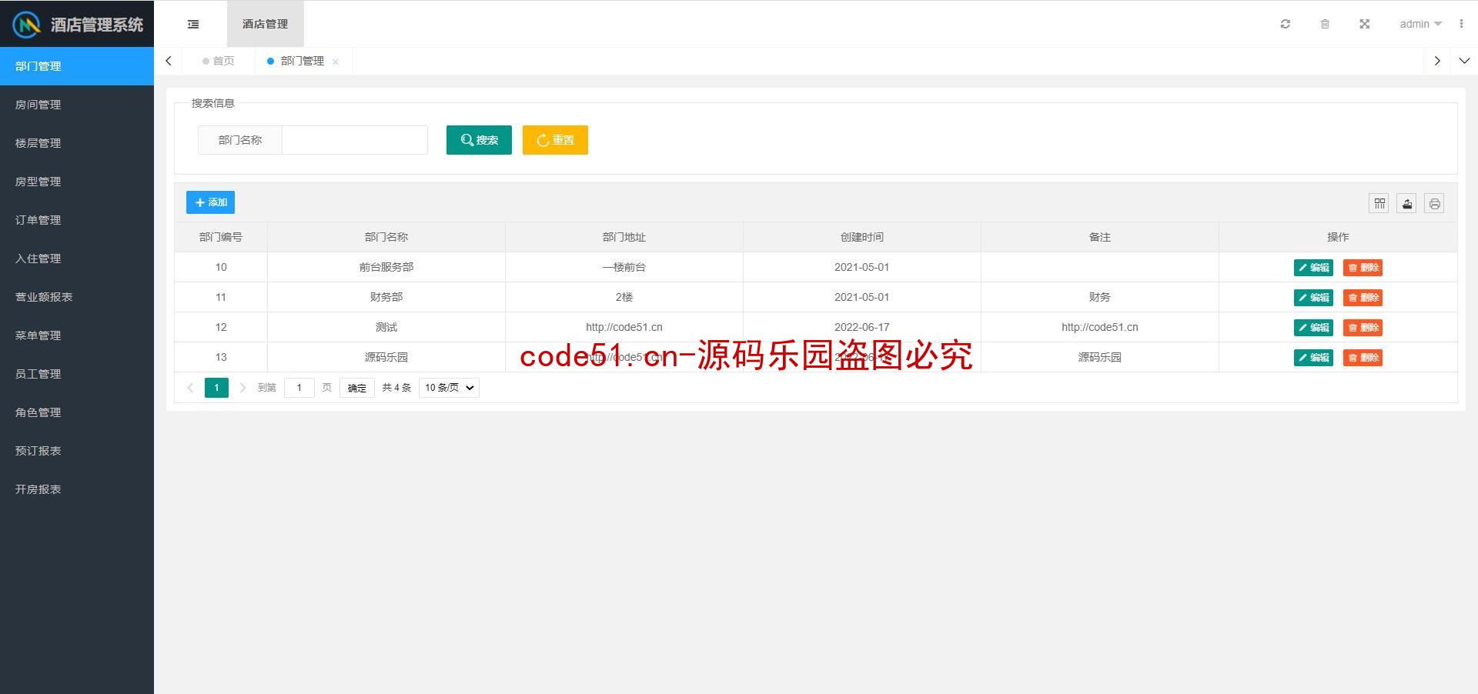This screenshot has width=1478, height=694.
Task: Click the 备注 column header
Action: 1100,237
